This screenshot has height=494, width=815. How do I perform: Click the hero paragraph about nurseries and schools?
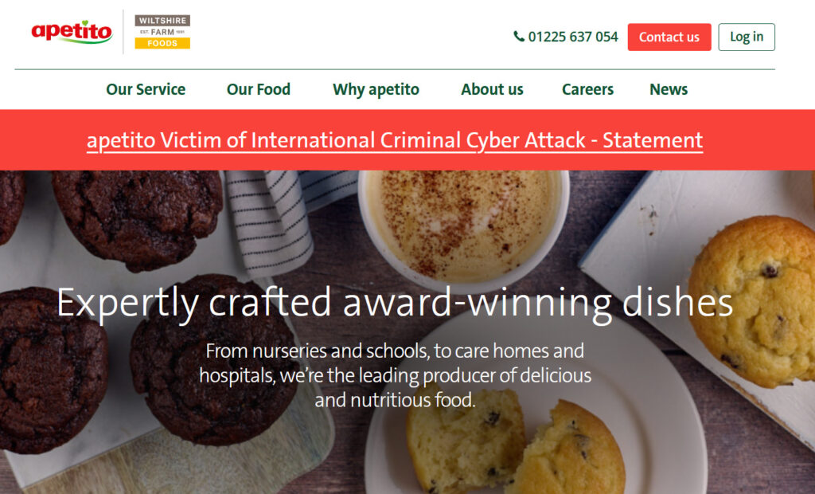point(395,375)
